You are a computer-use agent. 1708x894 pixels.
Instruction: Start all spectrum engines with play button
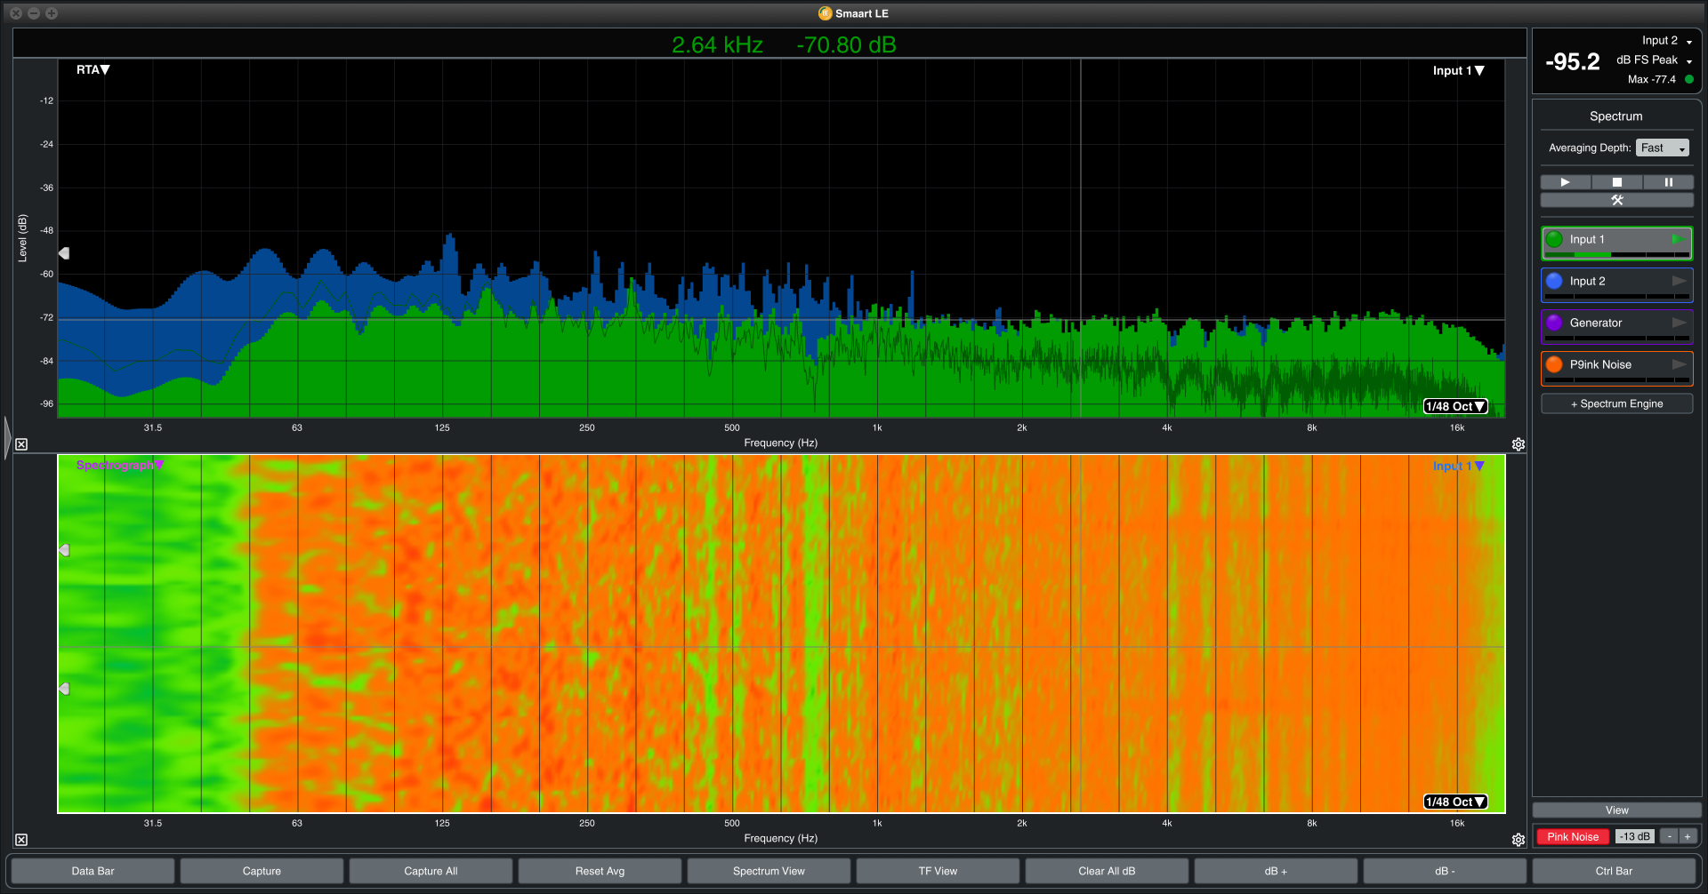(x=1566, y=182)
